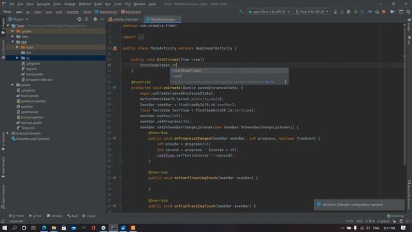The image size is (412, 232).
Task: Click MainActivity breadcrumb in navigation bar
Action: [x=106, y=12]
